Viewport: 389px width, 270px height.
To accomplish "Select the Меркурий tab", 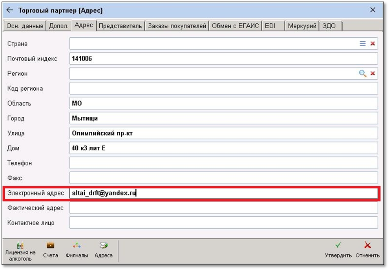I will click(302, 26).
